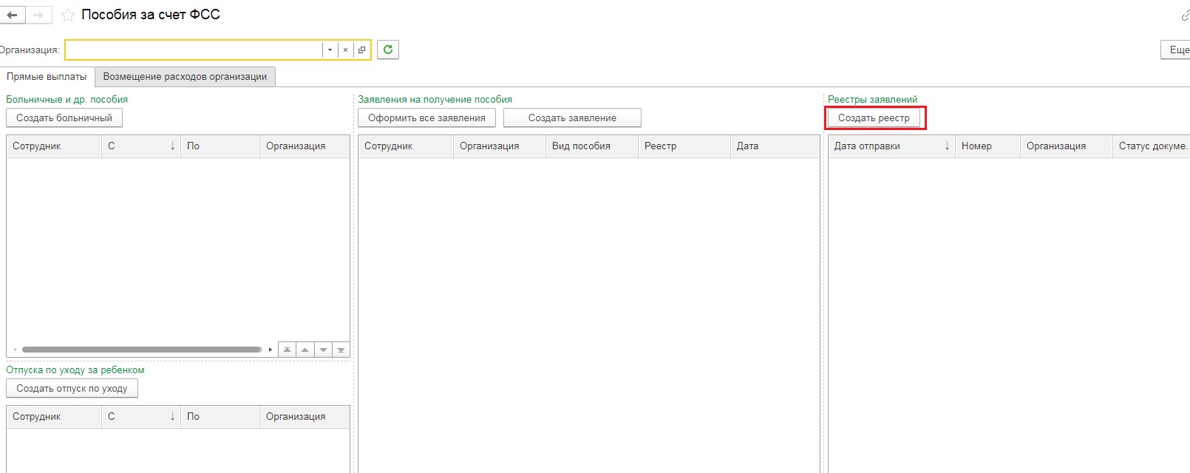1190x473 pixels.
Task: Click По column header in sick leaves table
Action: 220,146
